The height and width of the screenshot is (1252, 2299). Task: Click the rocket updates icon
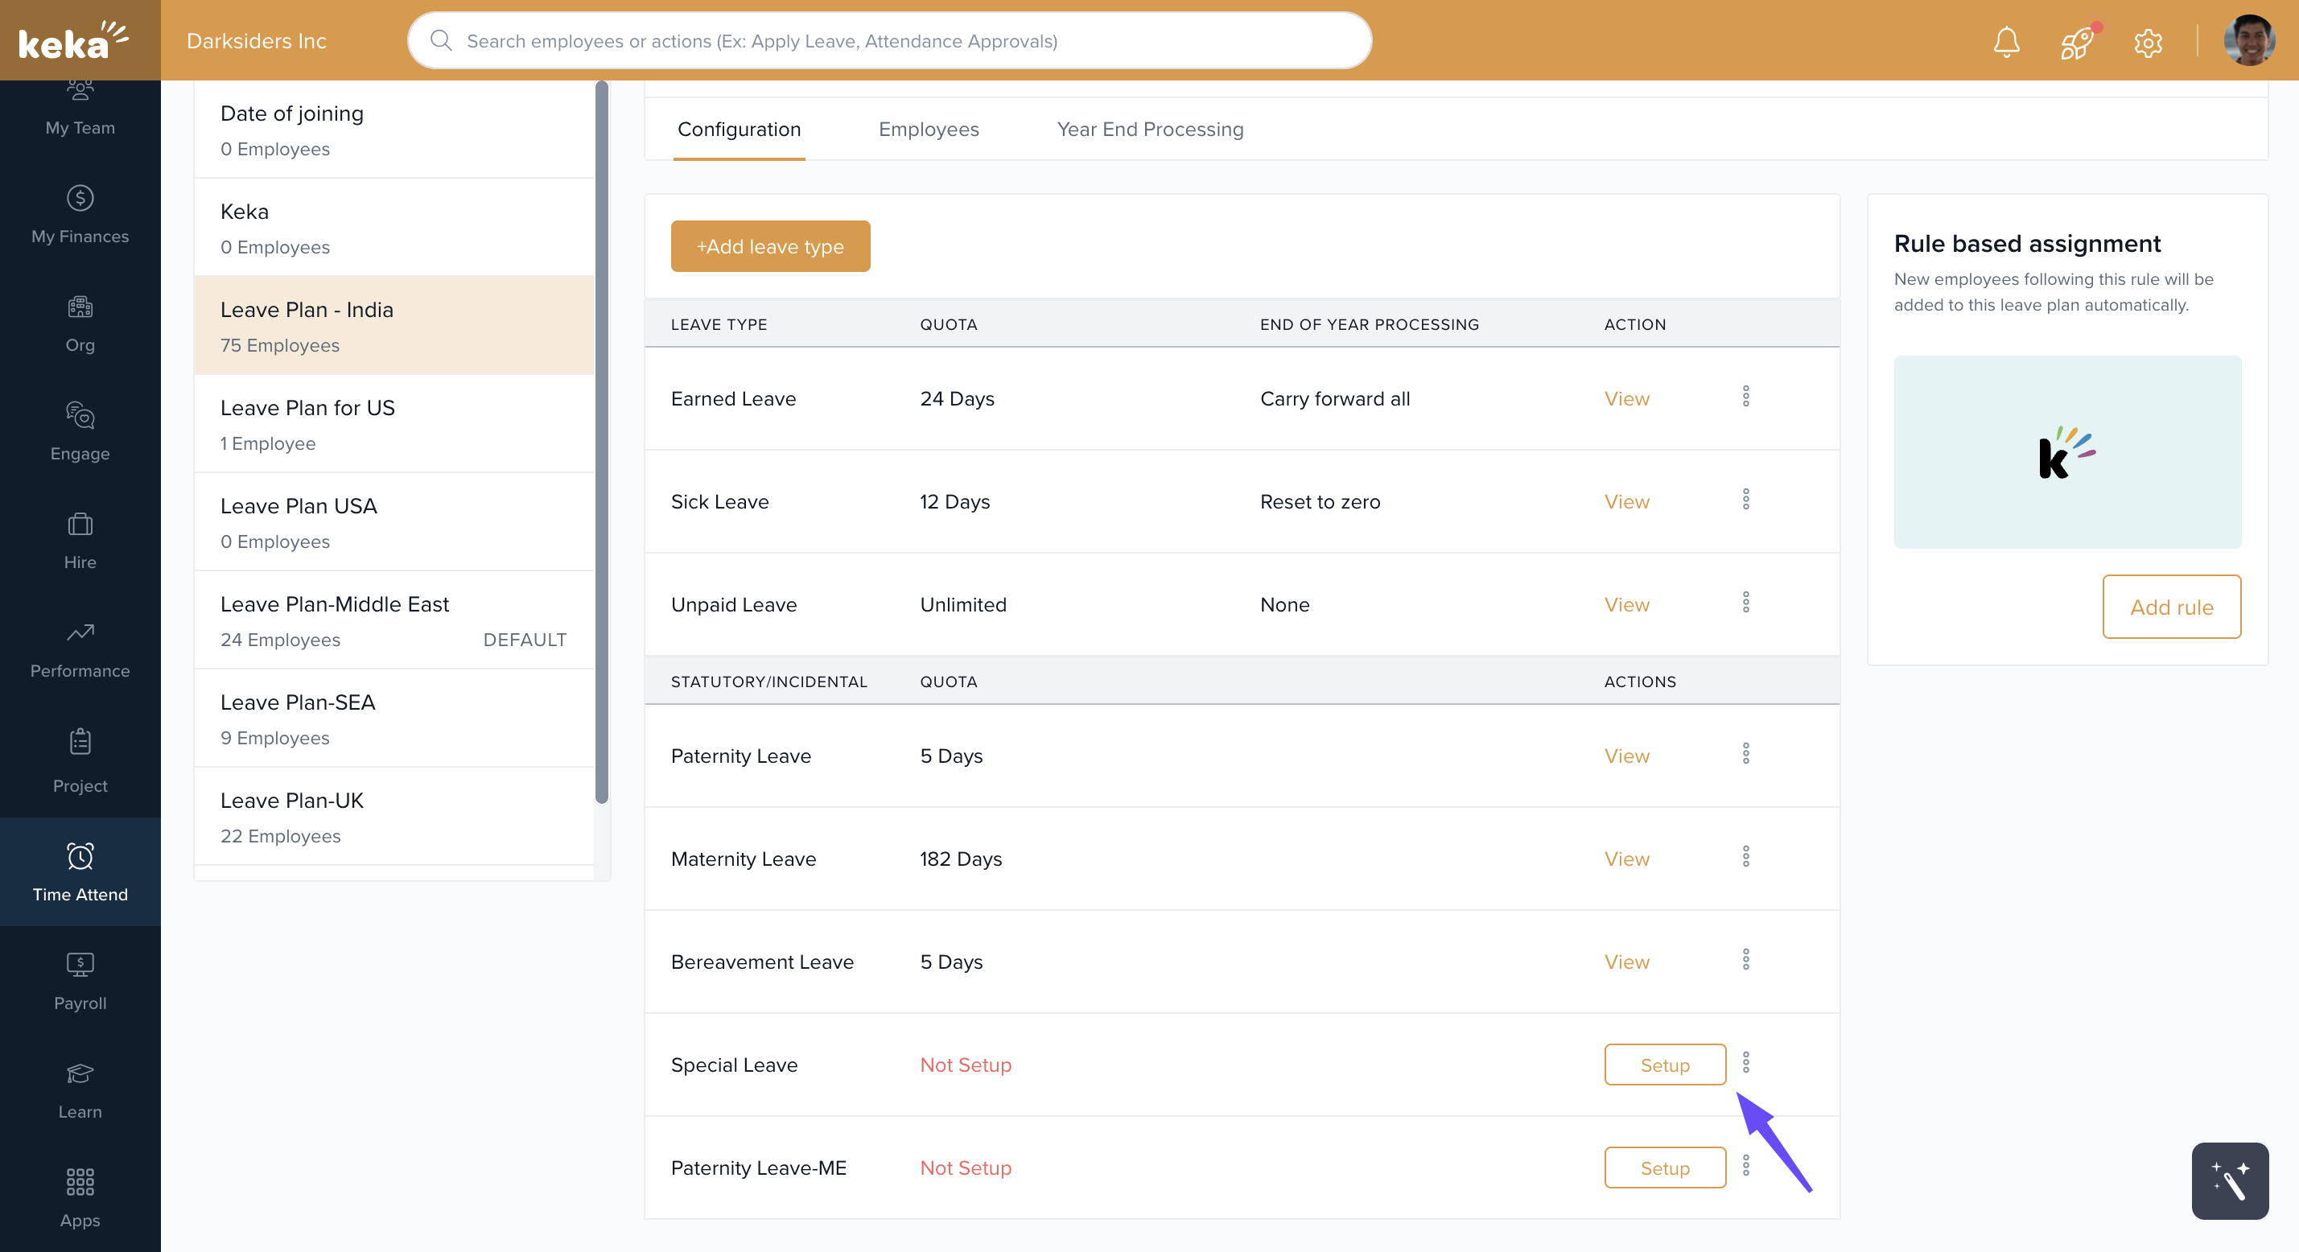2077,41
